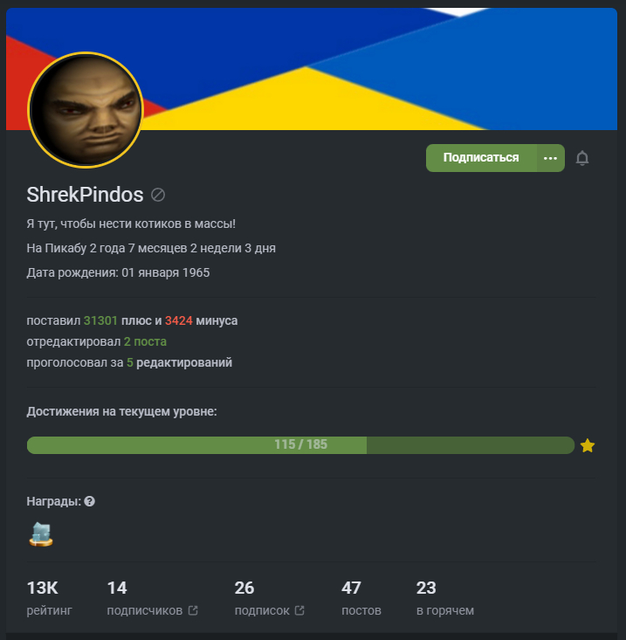Click the 3424 minuses count
This screenshot has width=626, height=640.
pyautogui.click(x=179, y=320)
